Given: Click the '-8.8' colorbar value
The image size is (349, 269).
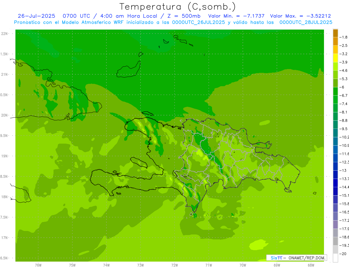Looking at the screenshot, I should (x=344, y=120).
